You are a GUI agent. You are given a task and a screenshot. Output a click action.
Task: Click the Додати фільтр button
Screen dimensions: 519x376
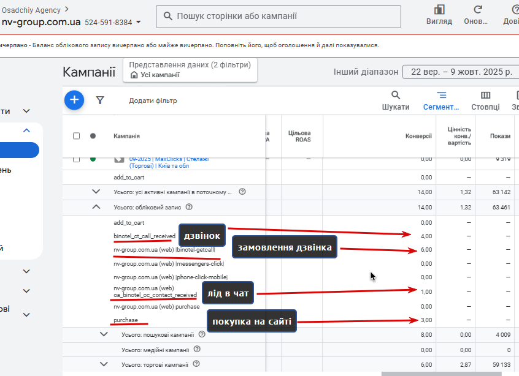pos(153,100)
